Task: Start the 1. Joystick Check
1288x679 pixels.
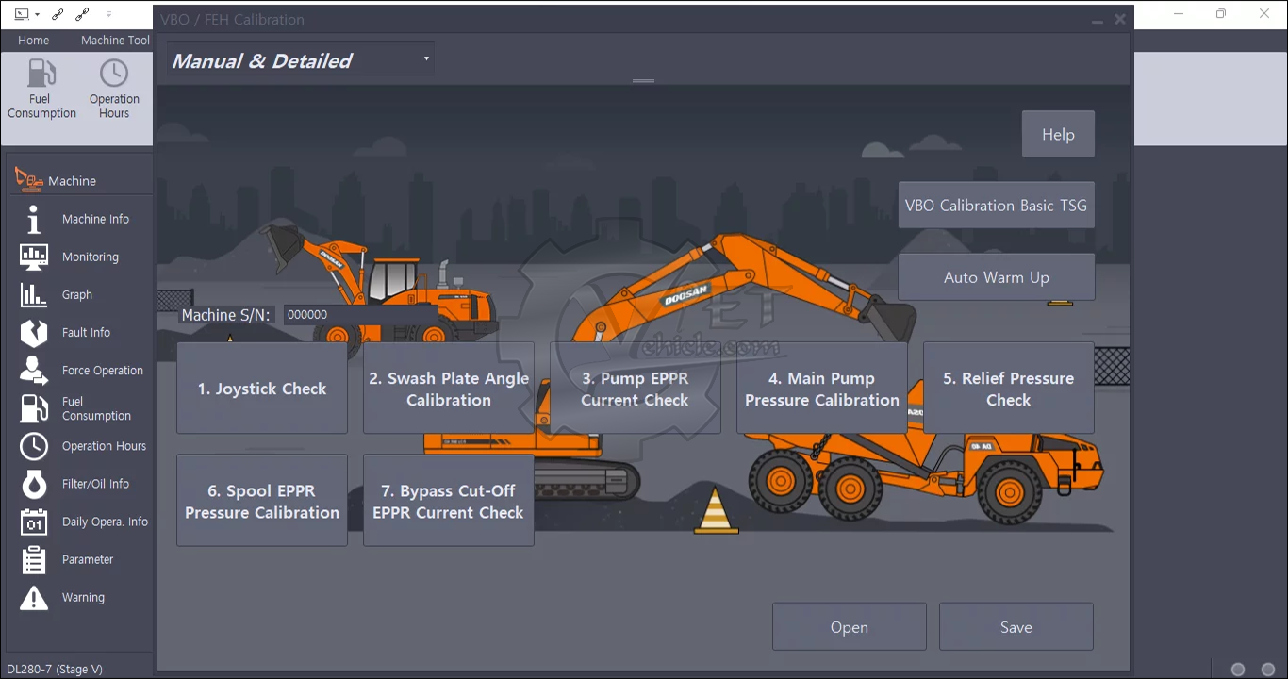Action: pos(262,388)
